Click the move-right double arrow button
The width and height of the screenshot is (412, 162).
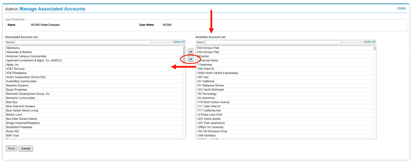click(x=191, y=51)
